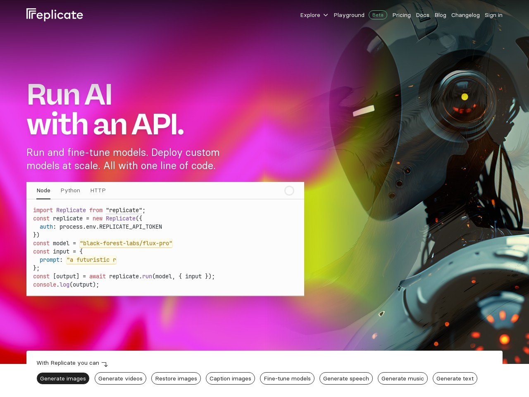Switch to the Python code tab
The width and height of the screenshot is (529, 397).
(70, 191)
